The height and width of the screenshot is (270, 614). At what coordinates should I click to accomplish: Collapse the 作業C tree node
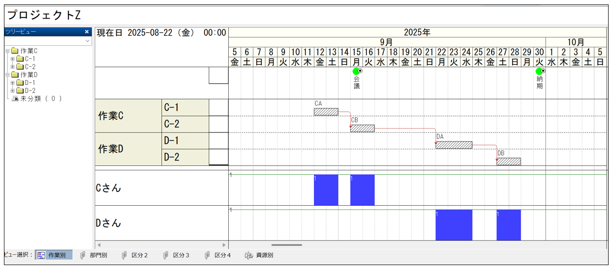pyautogui.click(x=7, y=51)
